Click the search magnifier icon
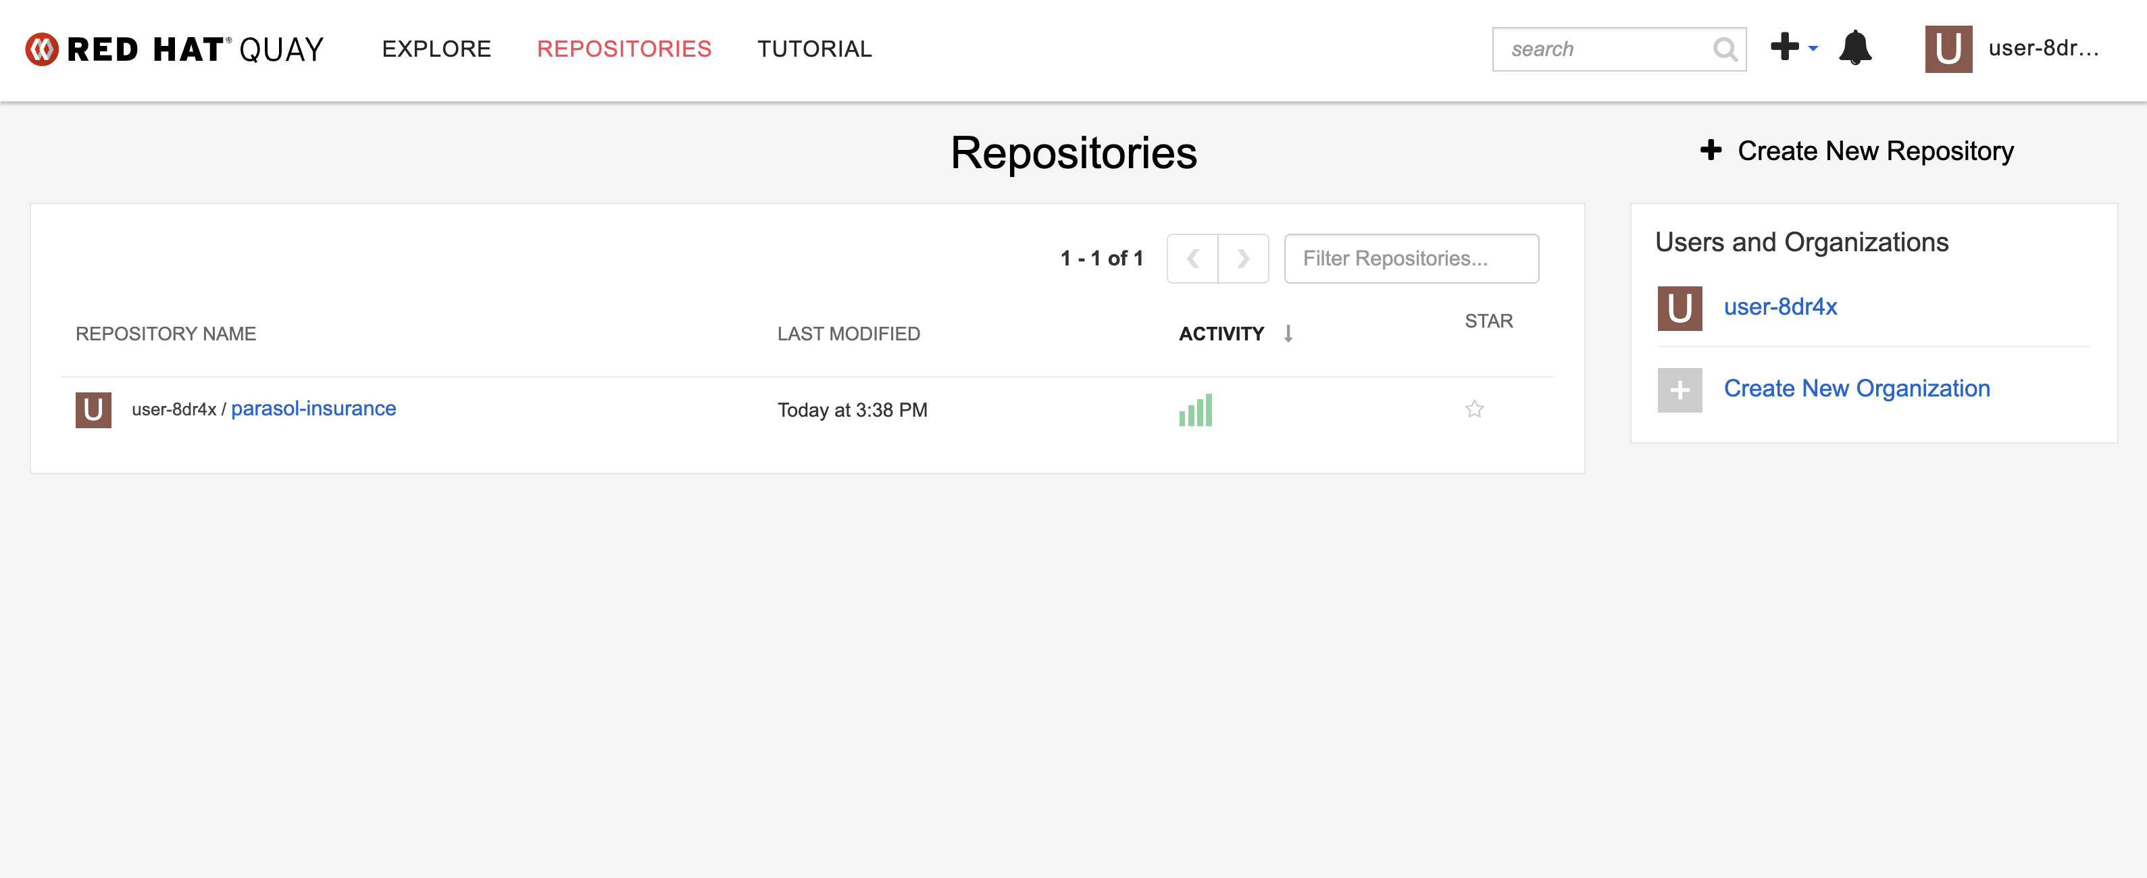 point(1725,49)
